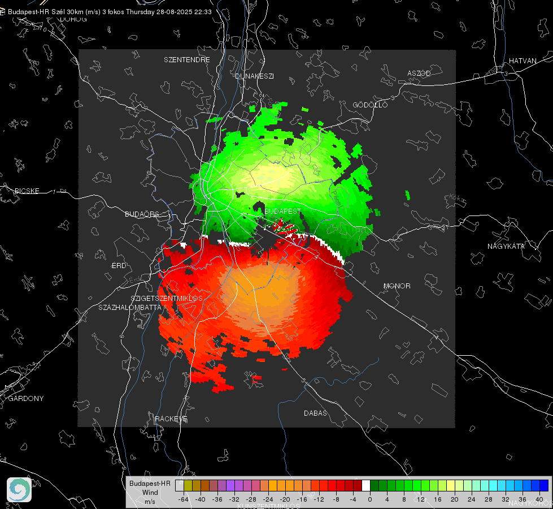Image resolution: width=553 pixels, height=509 pixels.
Task: Click the 28 value under the legend
Action: (488, 499)
